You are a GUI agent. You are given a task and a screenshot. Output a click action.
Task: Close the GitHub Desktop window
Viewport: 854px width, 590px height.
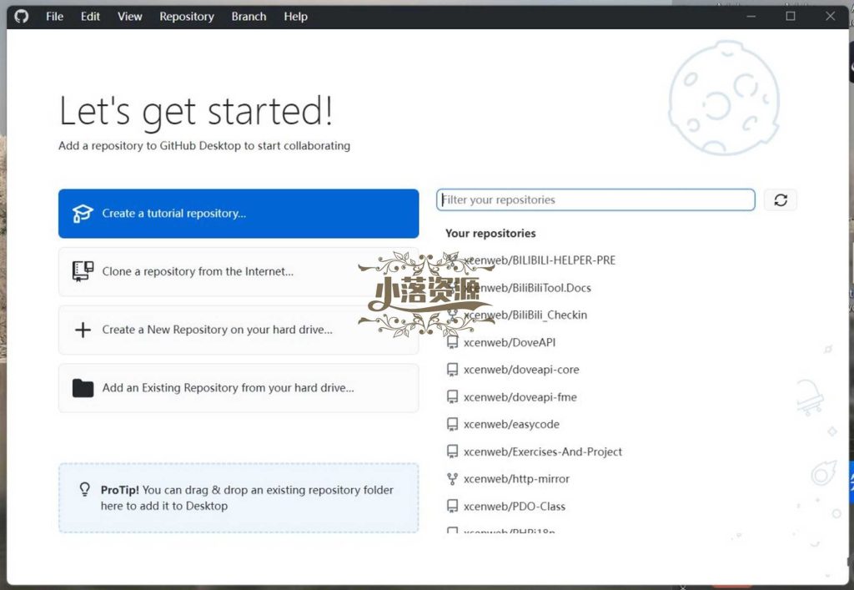click(x=830, y=17)
